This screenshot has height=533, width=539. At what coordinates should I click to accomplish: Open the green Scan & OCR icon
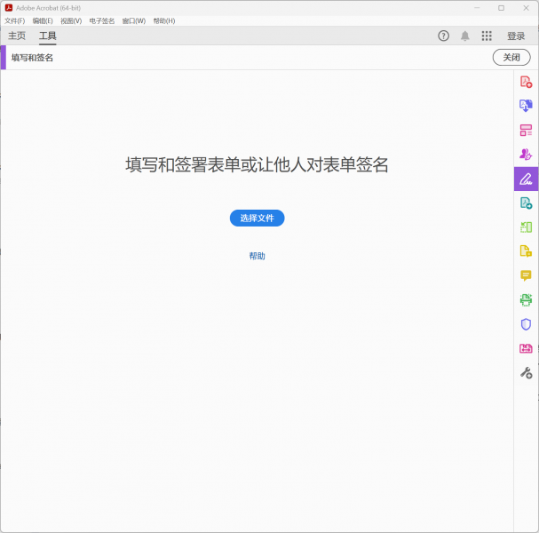(x=526, y=300)
